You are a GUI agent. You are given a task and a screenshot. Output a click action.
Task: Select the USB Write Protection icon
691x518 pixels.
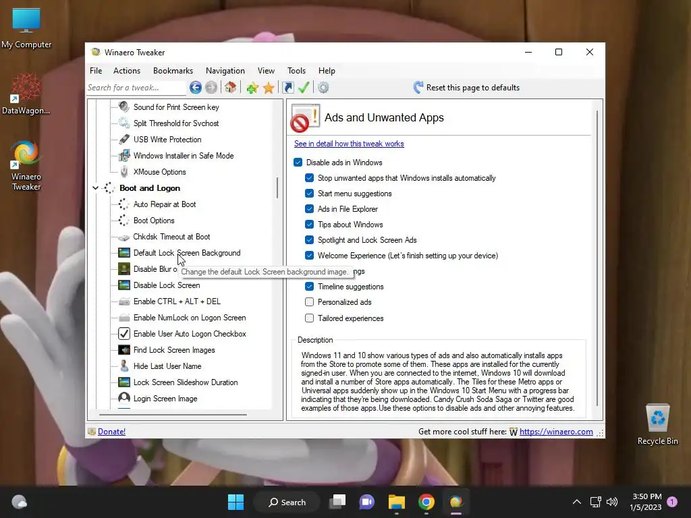tap(124, 139)
